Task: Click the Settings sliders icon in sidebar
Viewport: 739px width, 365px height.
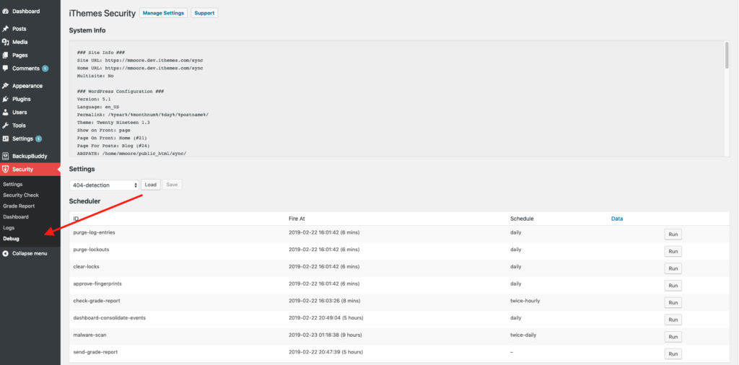Action: click(x=6, y=138)
